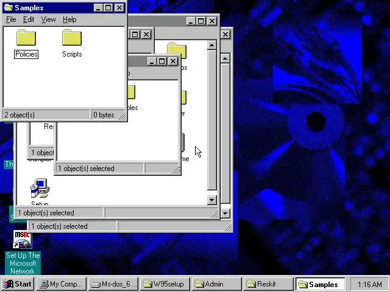This screenshot has height=292, width=390.
Task: Click scroll up arrow in rearmost window
Action: click(x=225, y=58)
